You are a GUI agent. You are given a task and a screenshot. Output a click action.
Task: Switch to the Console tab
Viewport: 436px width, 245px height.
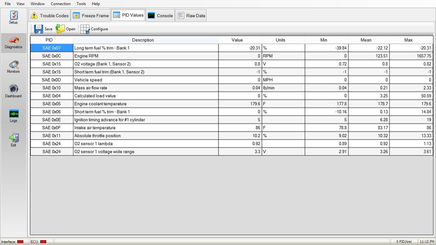point(160,16)
